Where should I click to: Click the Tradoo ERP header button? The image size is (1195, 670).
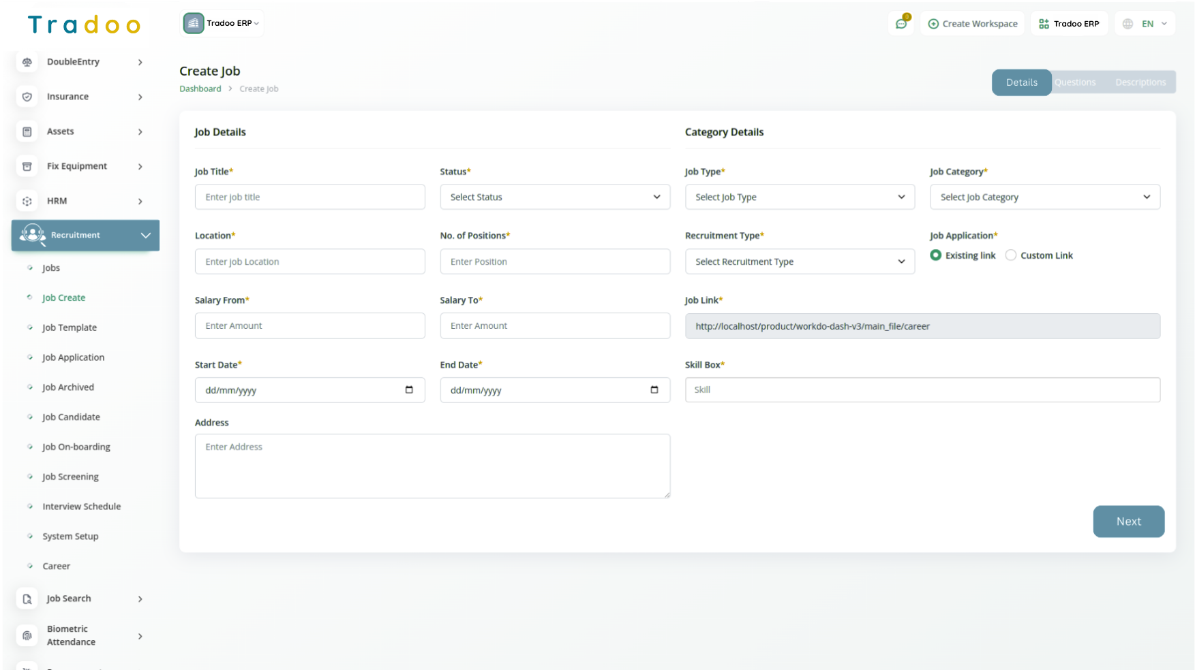tap(1069, 24)
